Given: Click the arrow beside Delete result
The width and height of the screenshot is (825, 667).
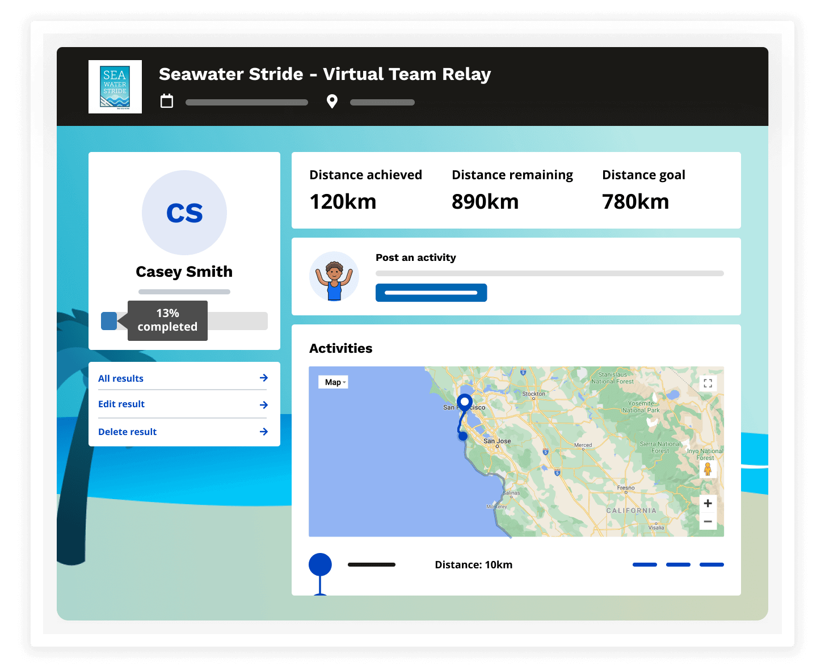Looking at the screenshot, I should coord(264,432).
